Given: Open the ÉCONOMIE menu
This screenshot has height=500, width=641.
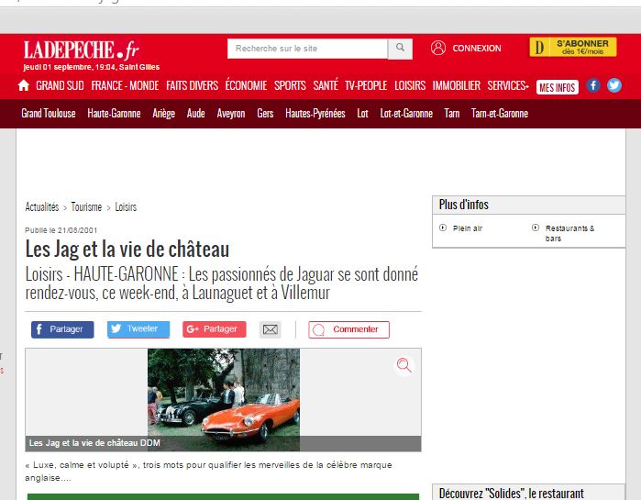Looking at the screenshot, I should [246, 85].
